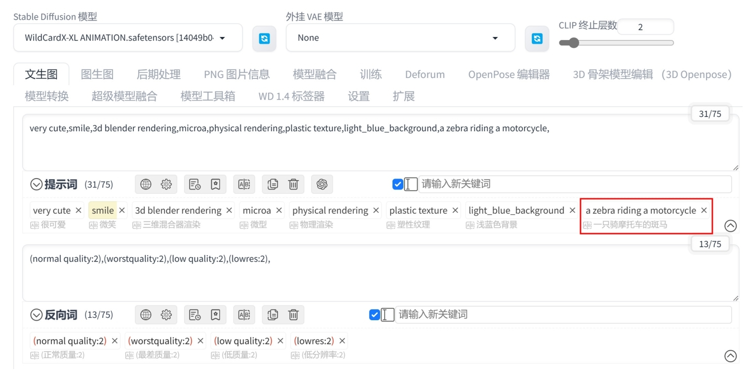Click globe translate icon in 提示词 toolbar
750x375 pixels.
146,184
